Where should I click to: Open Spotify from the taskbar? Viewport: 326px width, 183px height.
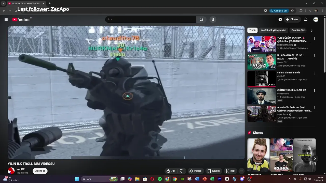[160, 179]
